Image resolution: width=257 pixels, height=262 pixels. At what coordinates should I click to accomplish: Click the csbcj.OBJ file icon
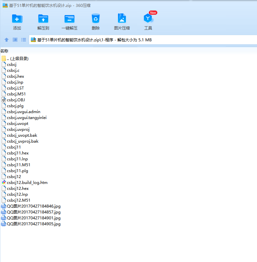click(x=4, y=100)
